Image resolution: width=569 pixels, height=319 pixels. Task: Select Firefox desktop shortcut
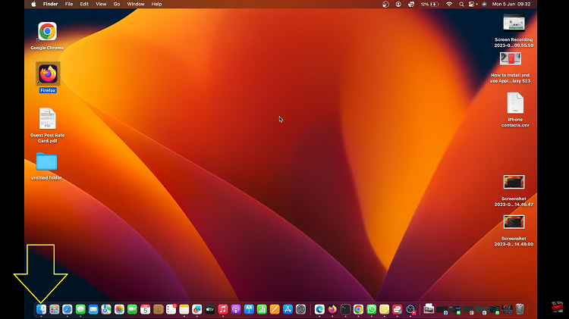(48, 77)
